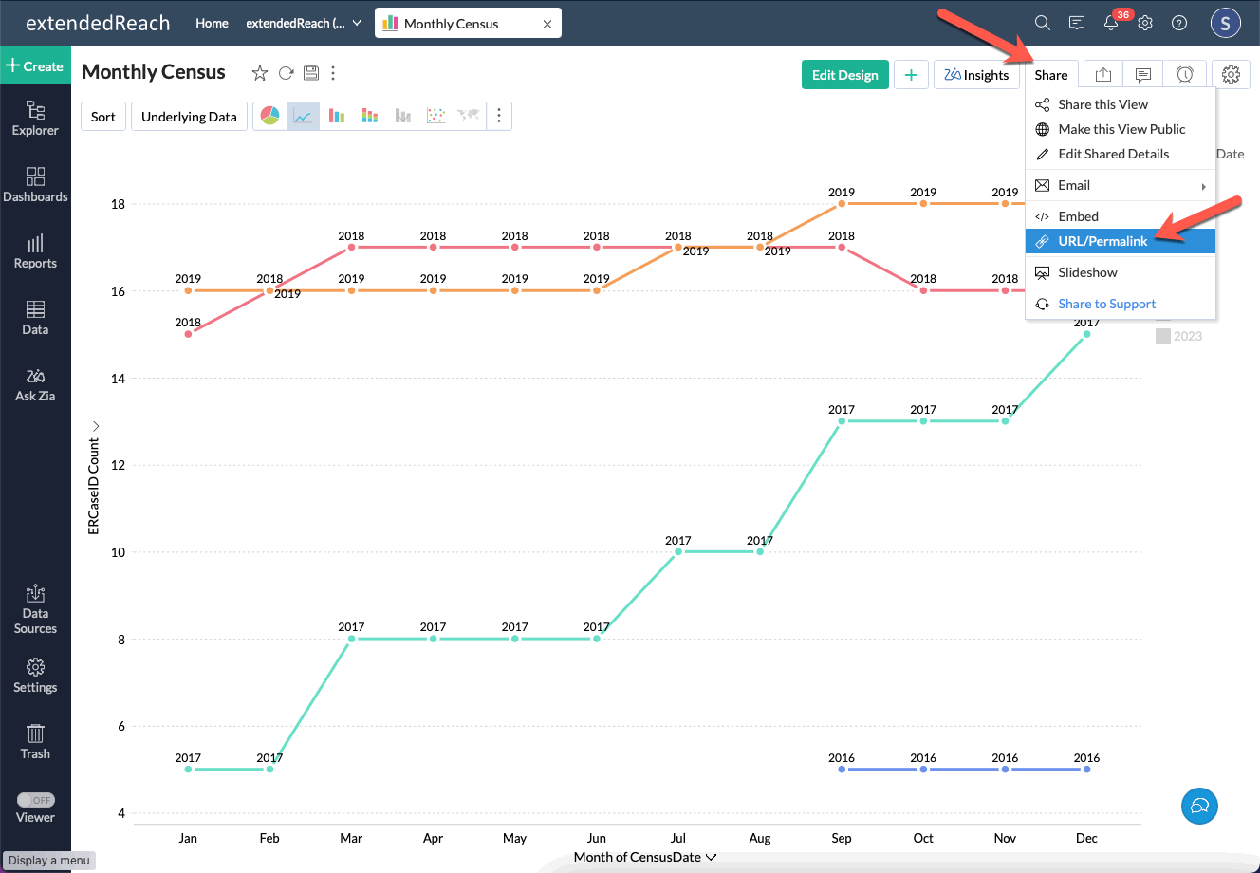The height and width of the screenshot is (873, 1260).
Task: Open Reports in the sidebar
Action: pos(35,251)
